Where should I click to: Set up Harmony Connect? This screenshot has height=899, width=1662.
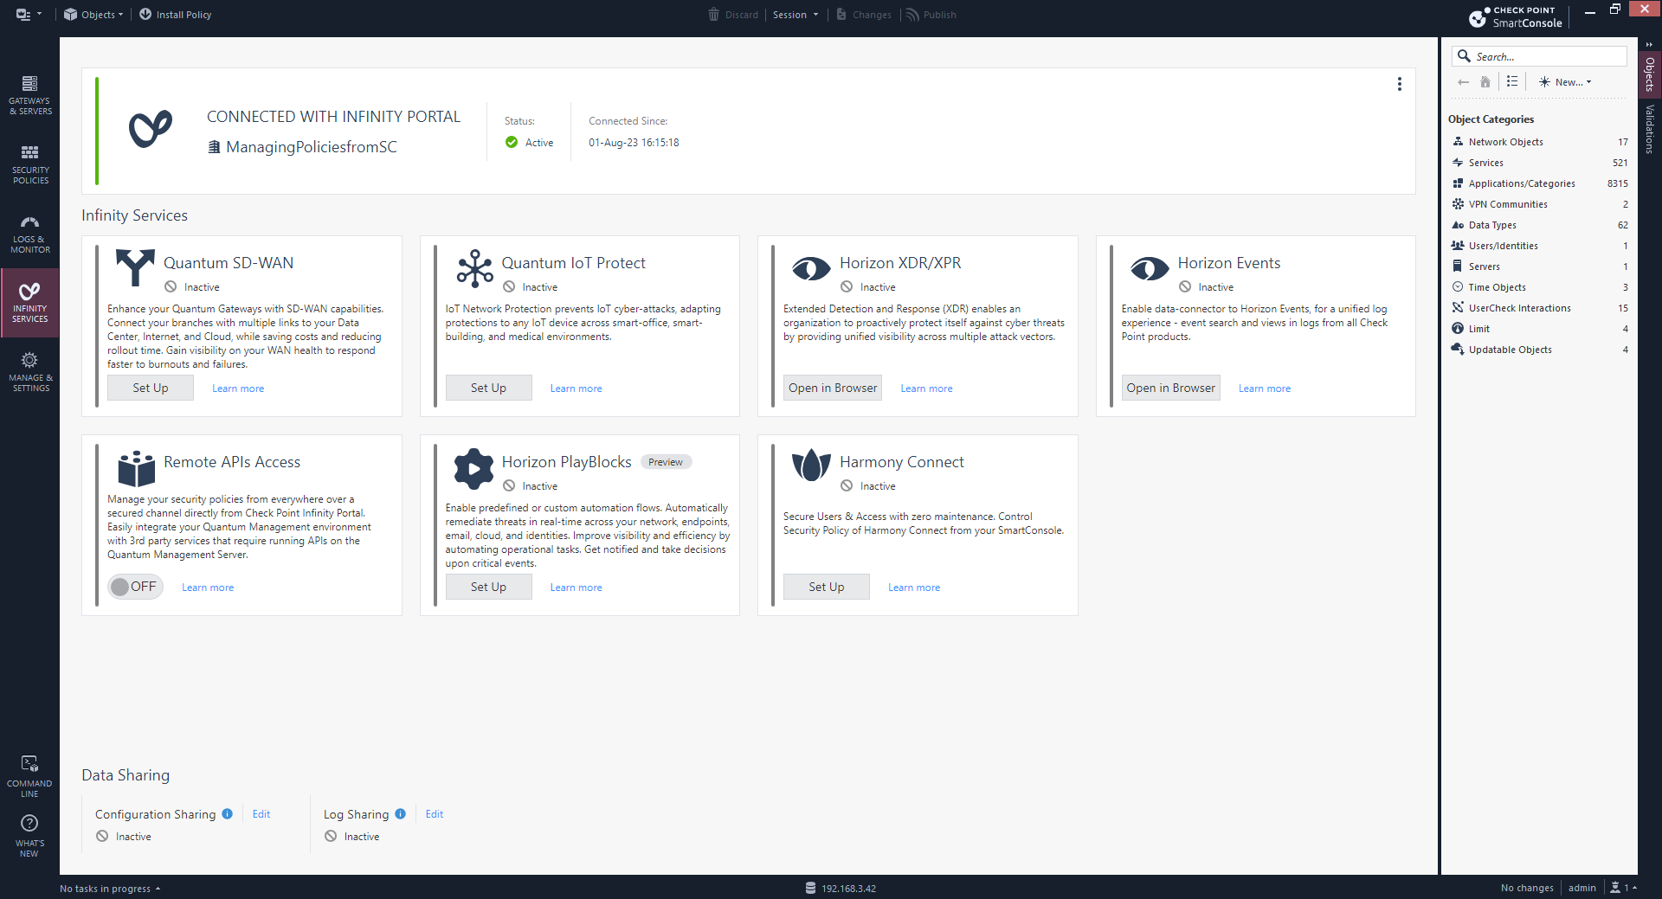click(x=826, y=587)
